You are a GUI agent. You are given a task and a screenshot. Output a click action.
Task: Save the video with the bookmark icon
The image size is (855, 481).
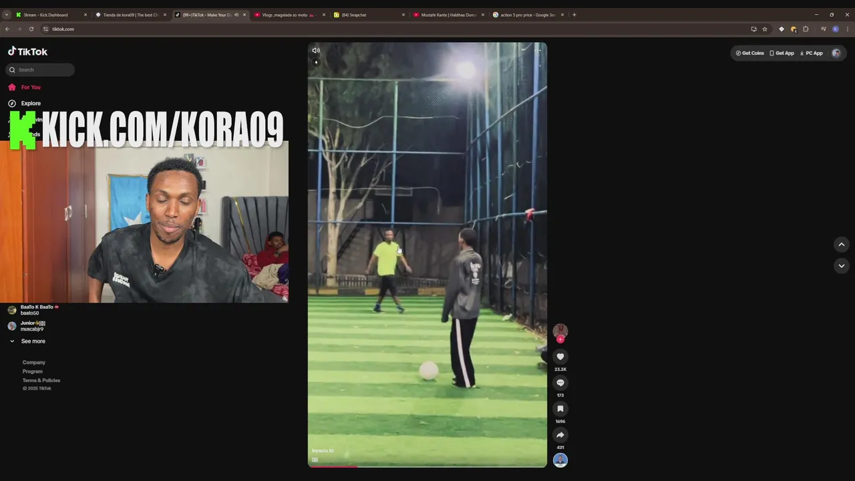tap(560, 409)
